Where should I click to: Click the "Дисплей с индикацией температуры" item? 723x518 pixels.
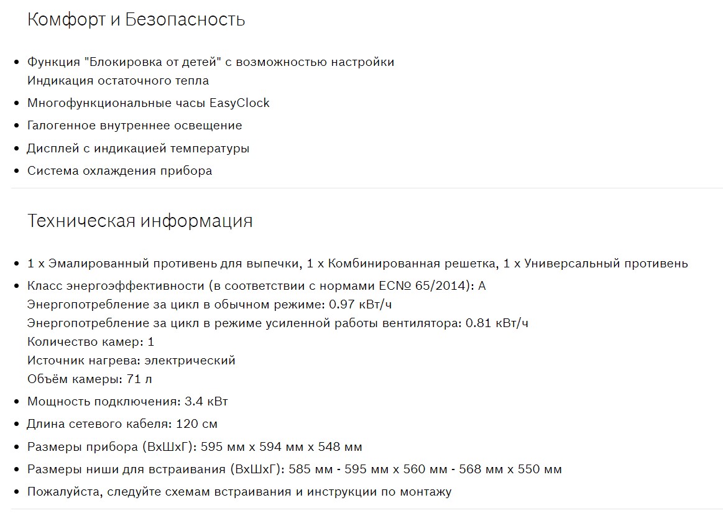click(138, 149)
